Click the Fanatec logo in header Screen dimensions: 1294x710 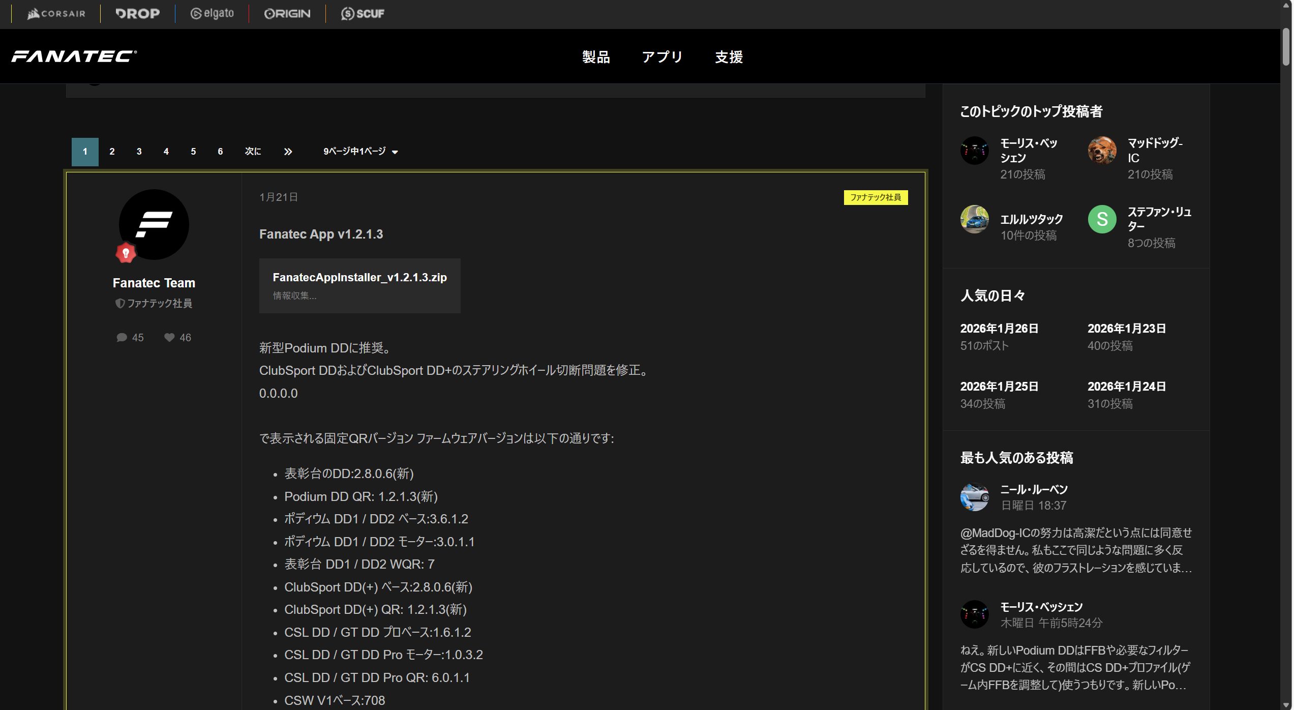click(74, 56)
